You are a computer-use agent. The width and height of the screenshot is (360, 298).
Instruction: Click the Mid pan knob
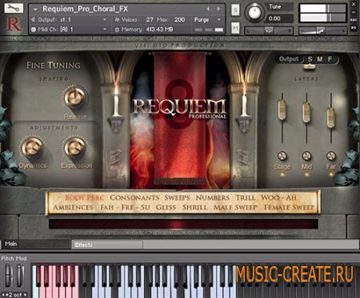click(x=306, y=156)
